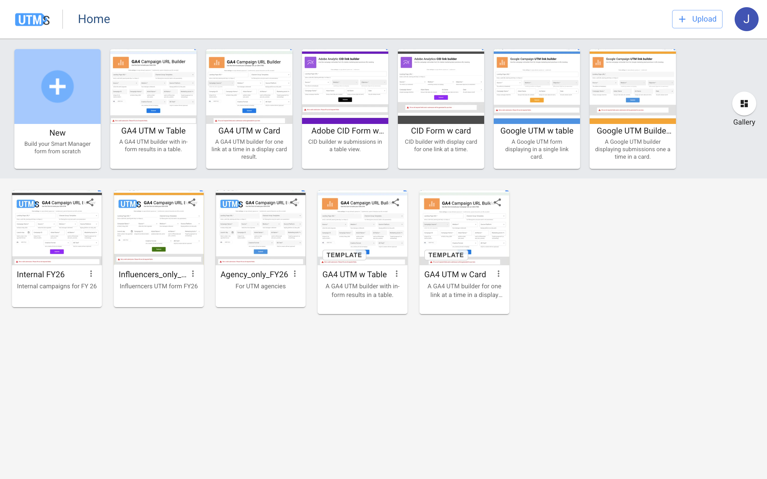Image resolution: width=767 pixels, height=479 pixels.
Task: Expand options for lower GA4 UTM w Table
Action: 396,274
